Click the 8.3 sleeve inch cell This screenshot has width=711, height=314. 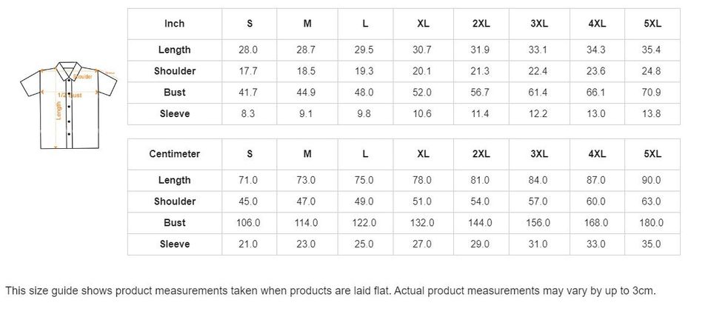[x=250, y=114]
